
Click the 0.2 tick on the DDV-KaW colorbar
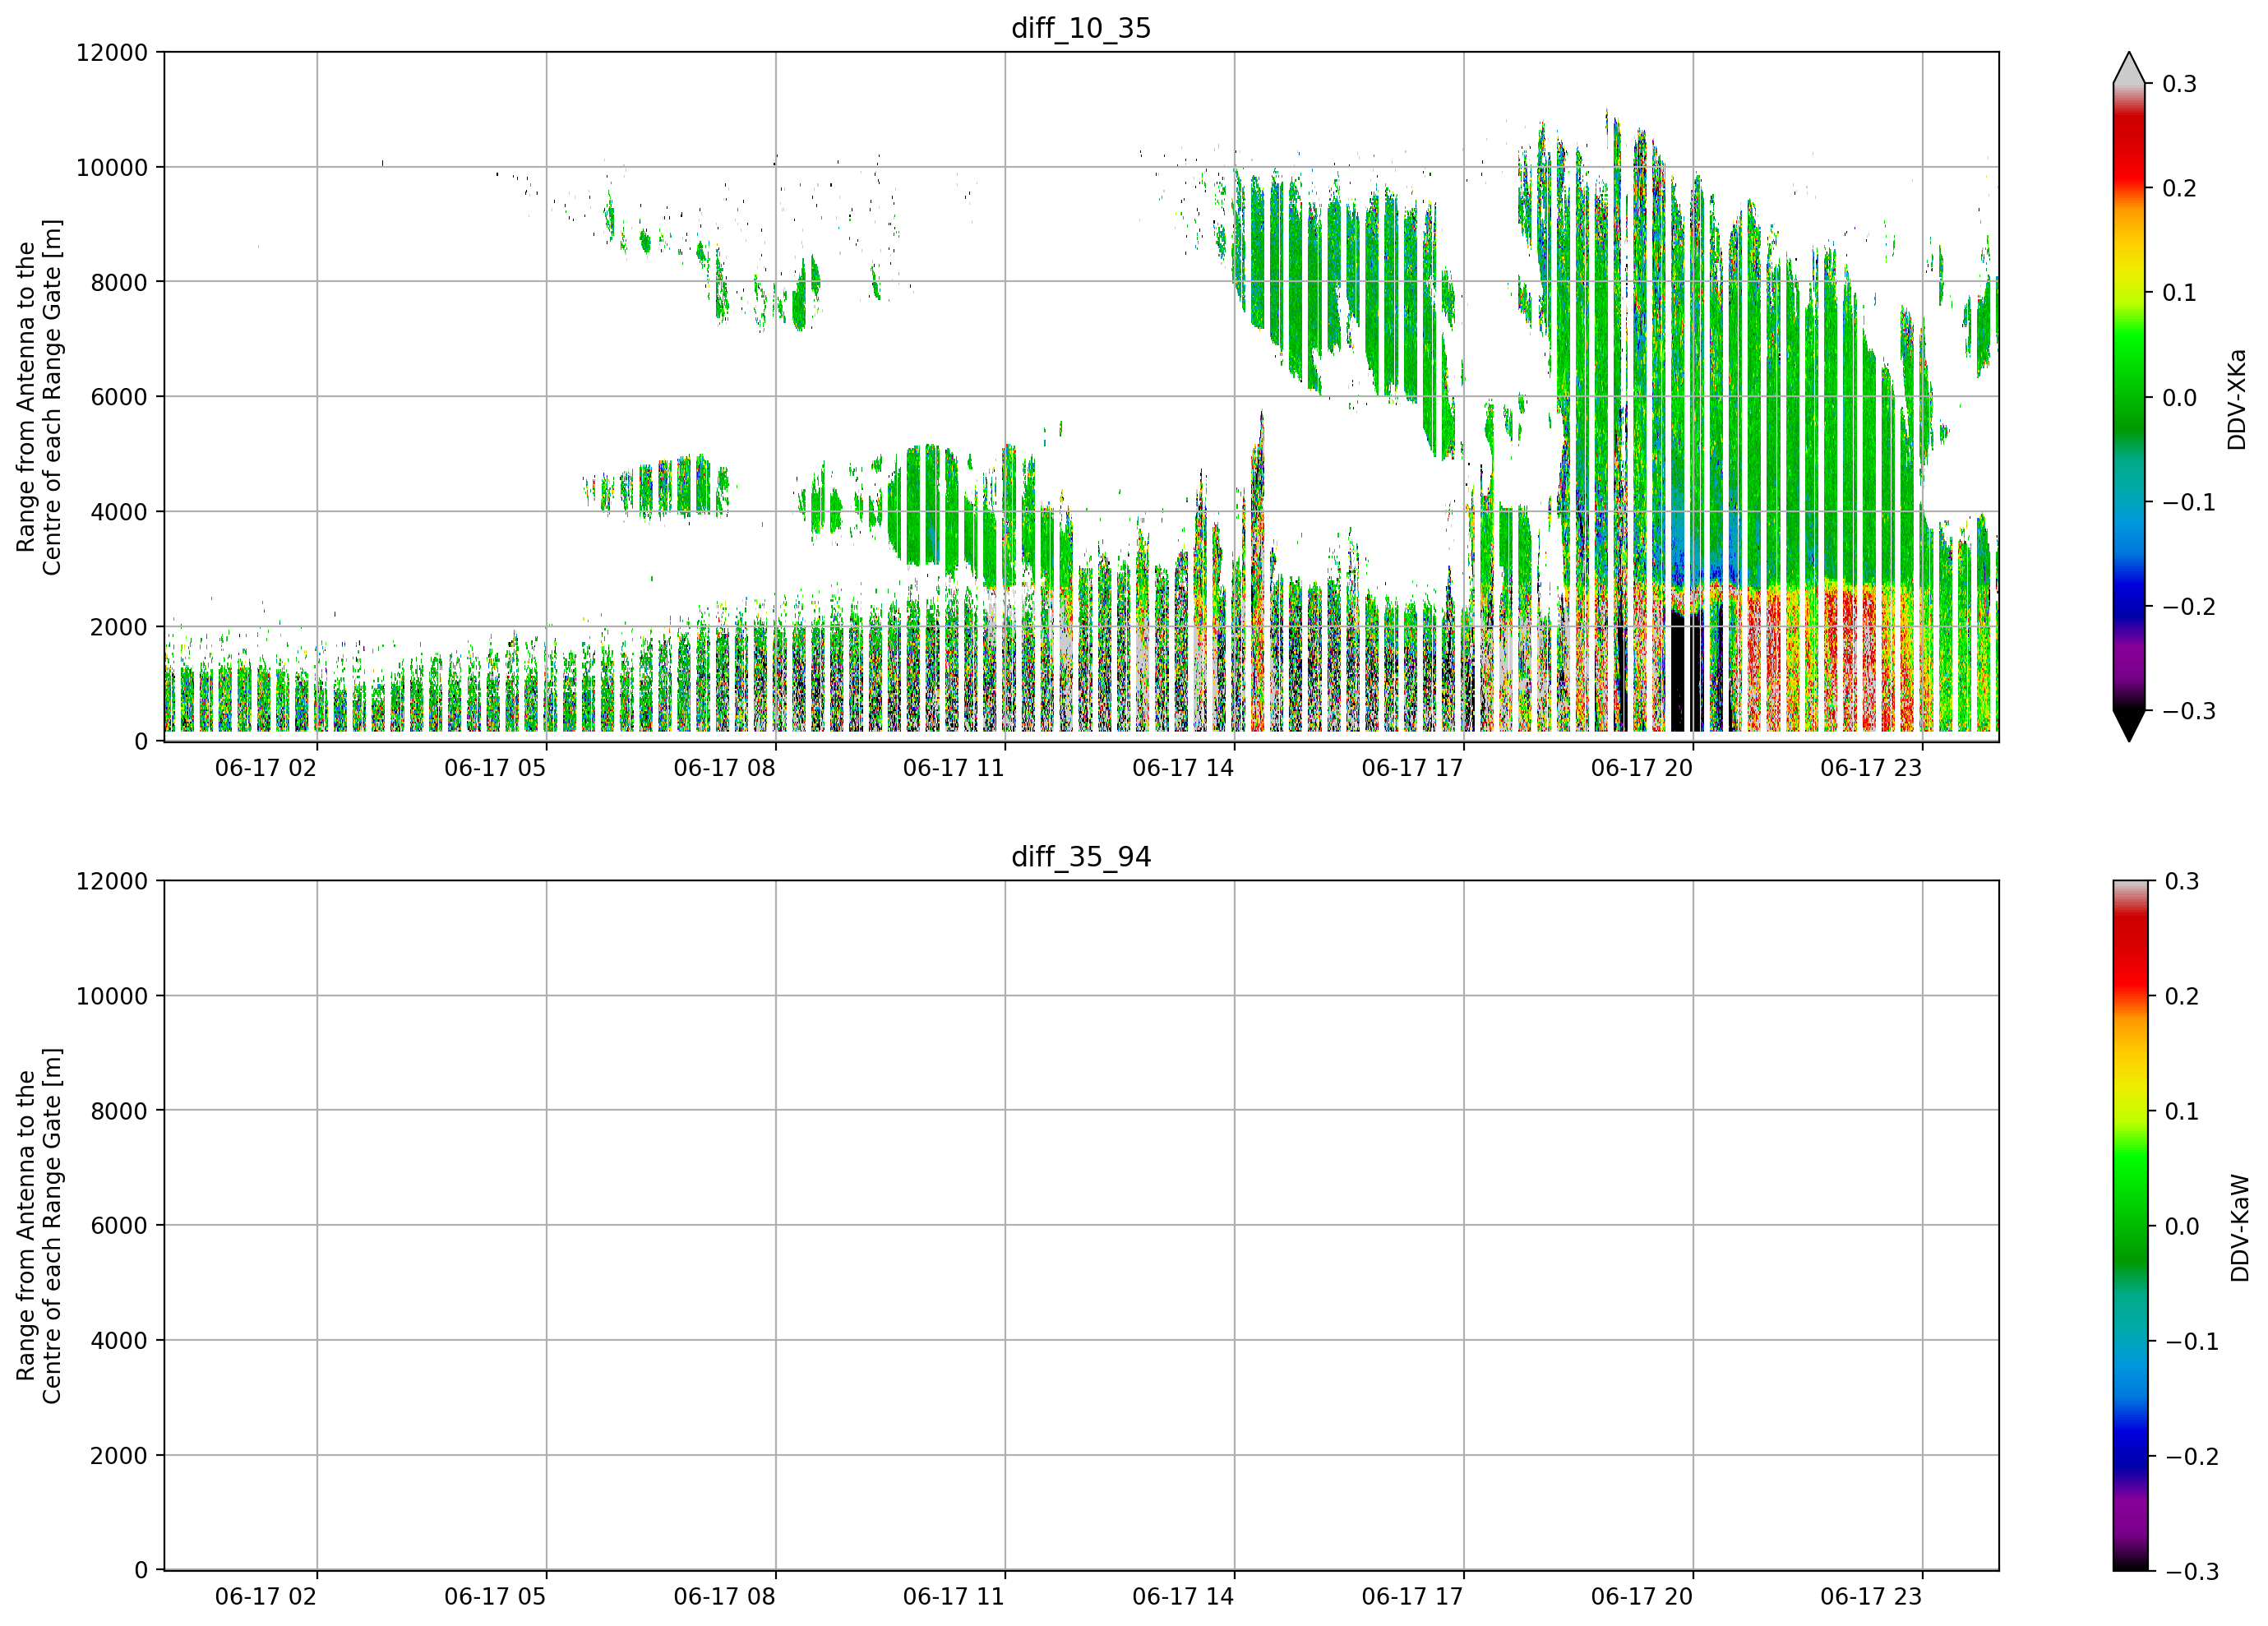[2181, 996]
